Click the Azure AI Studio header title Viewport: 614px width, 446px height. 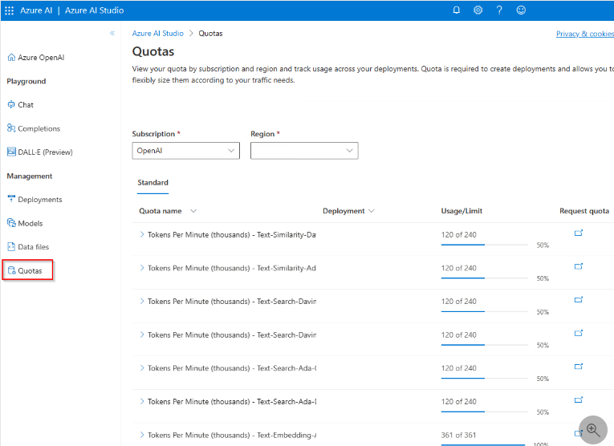coord(95,10)
